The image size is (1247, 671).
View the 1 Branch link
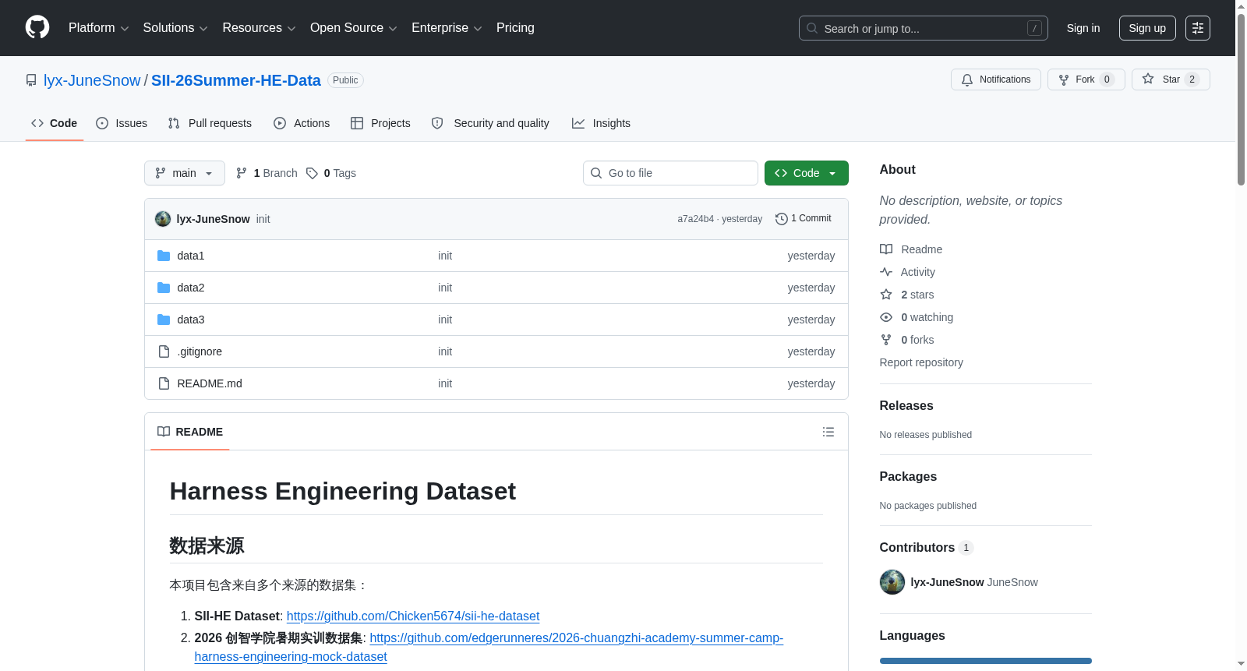pos(267,173)
